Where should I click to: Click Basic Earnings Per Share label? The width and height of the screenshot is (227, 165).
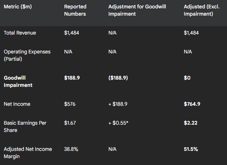(25, 126)
